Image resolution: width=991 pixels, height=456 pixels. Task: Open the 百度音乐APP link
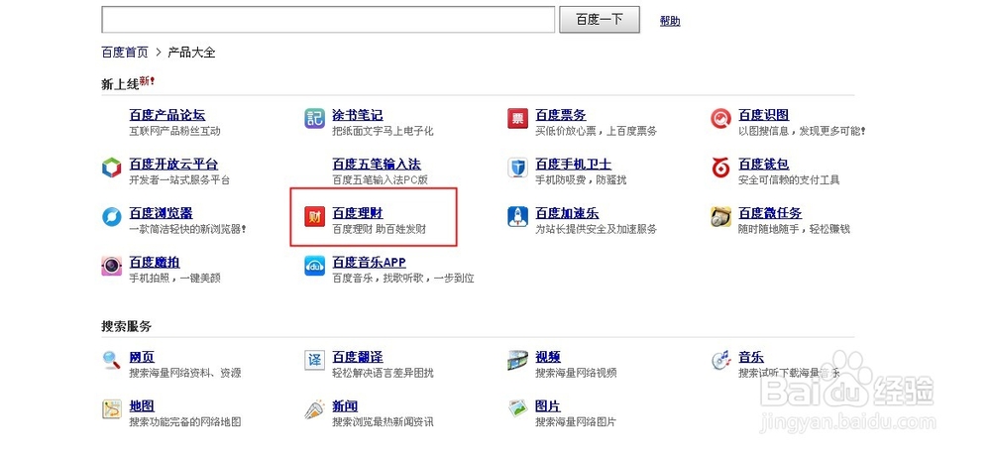[x=369, y=263]
